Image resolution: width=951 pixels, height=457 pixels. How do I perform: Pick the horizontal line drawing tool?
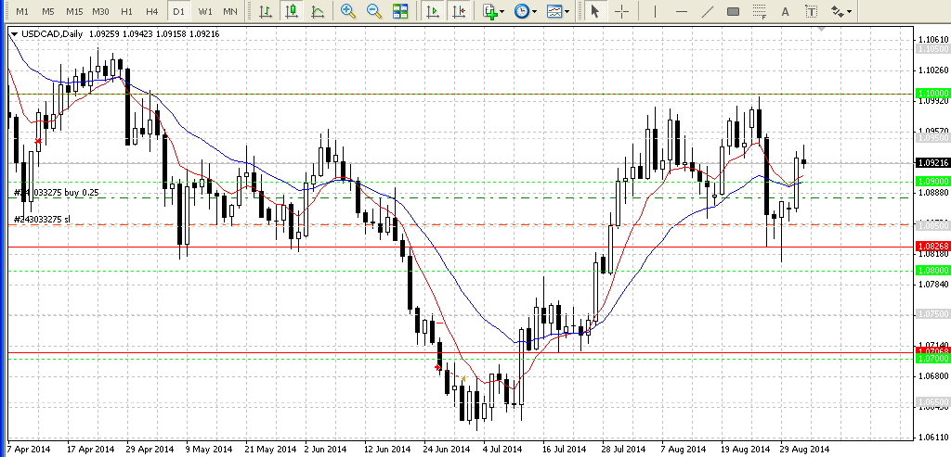click(681, 11)
